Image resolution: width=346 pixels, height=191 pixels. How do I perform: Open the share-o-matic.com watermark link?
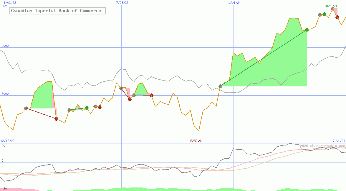(322, 146)
